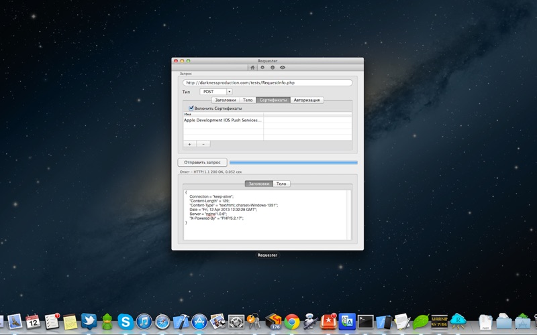Select the Apple Development IOS Push Services row
The width and height of the screenshot is (537, 335).
(x=223, y=121)
